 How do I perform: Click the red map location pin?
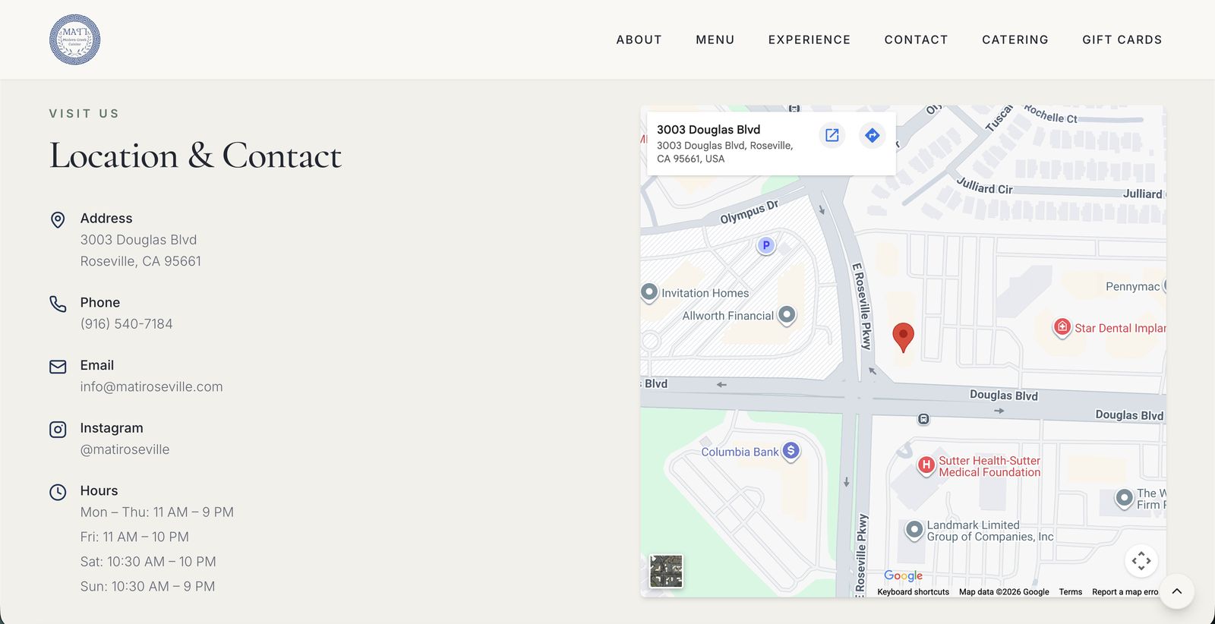coord(903,337)
